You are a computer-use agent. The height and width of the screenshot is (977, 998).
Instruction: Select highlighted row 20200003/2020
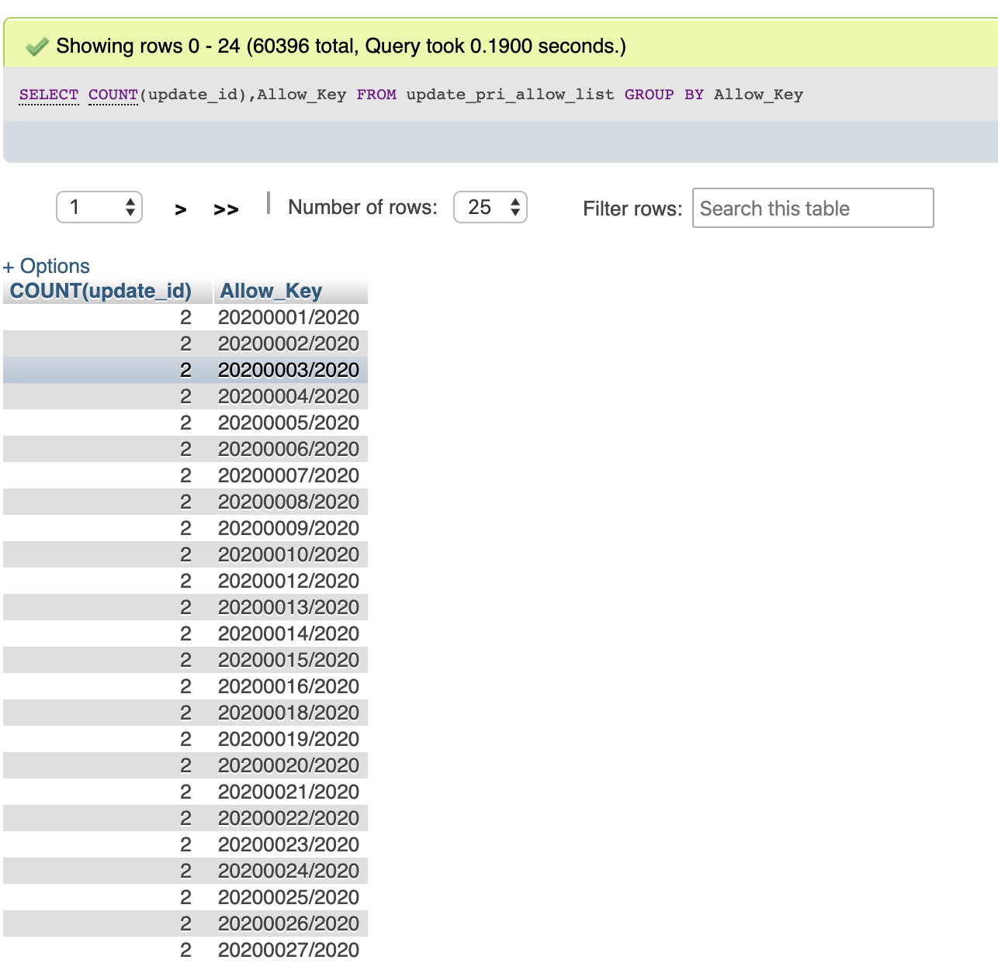click(185, 370)
